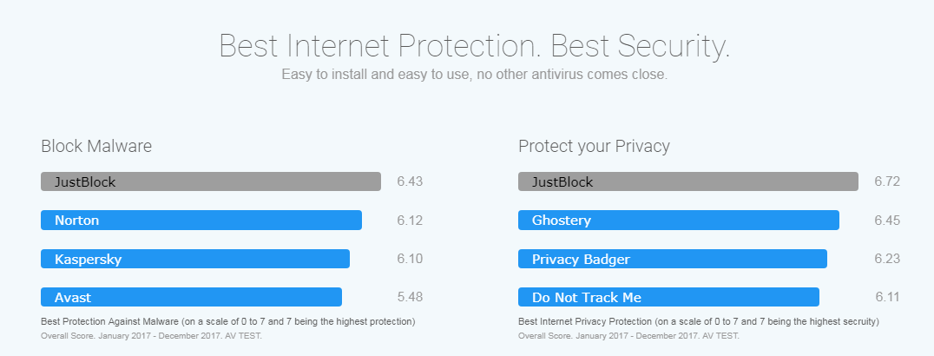Screen dimensions: 934x356
Task: Click the Best Internet Protection main headline
Action: click(475, 45)
